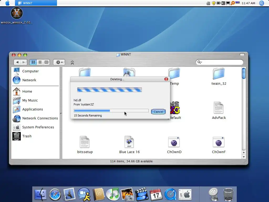269x202 pixels.
Task: Click the orange magnifier tray icon
Action: click(233, 3)
